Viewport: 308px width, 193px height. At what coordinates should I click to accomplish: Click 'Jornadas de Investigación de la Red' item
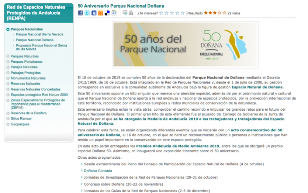[x=150, y=177]
